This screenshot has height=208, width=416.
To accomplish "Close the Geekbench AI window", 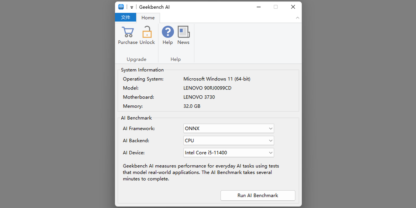I will point(293,7).
